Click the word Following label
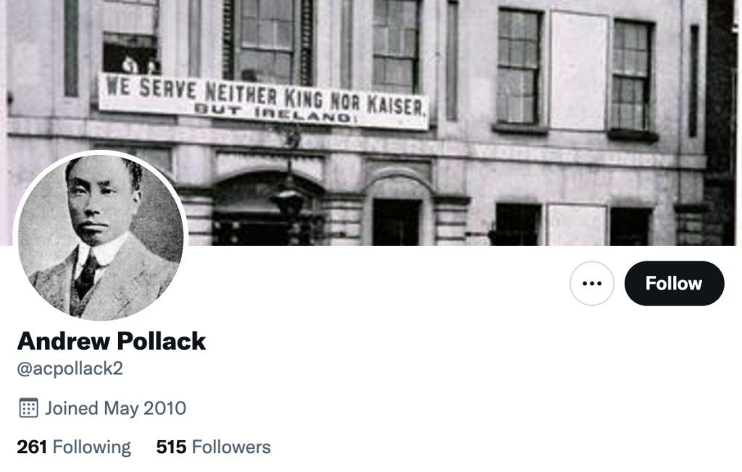The height and width of the screenshot is (472, 742). [x=92, y=447]
